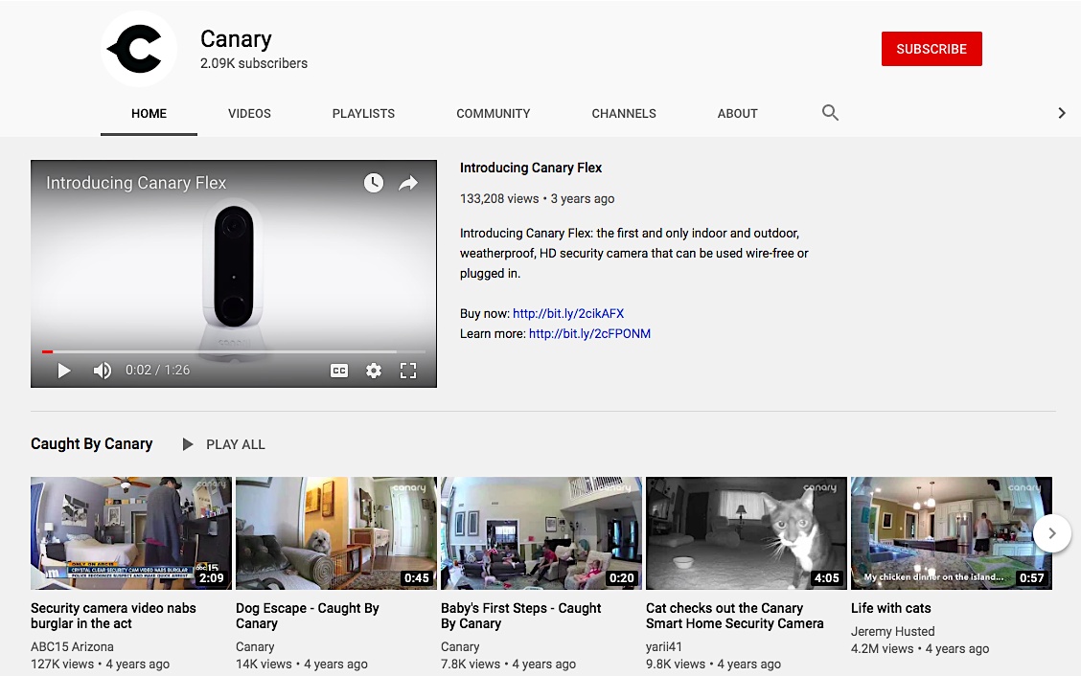Click the carousel next arrow on thumbnails
1081x676 pixels.
point(1051,533)
